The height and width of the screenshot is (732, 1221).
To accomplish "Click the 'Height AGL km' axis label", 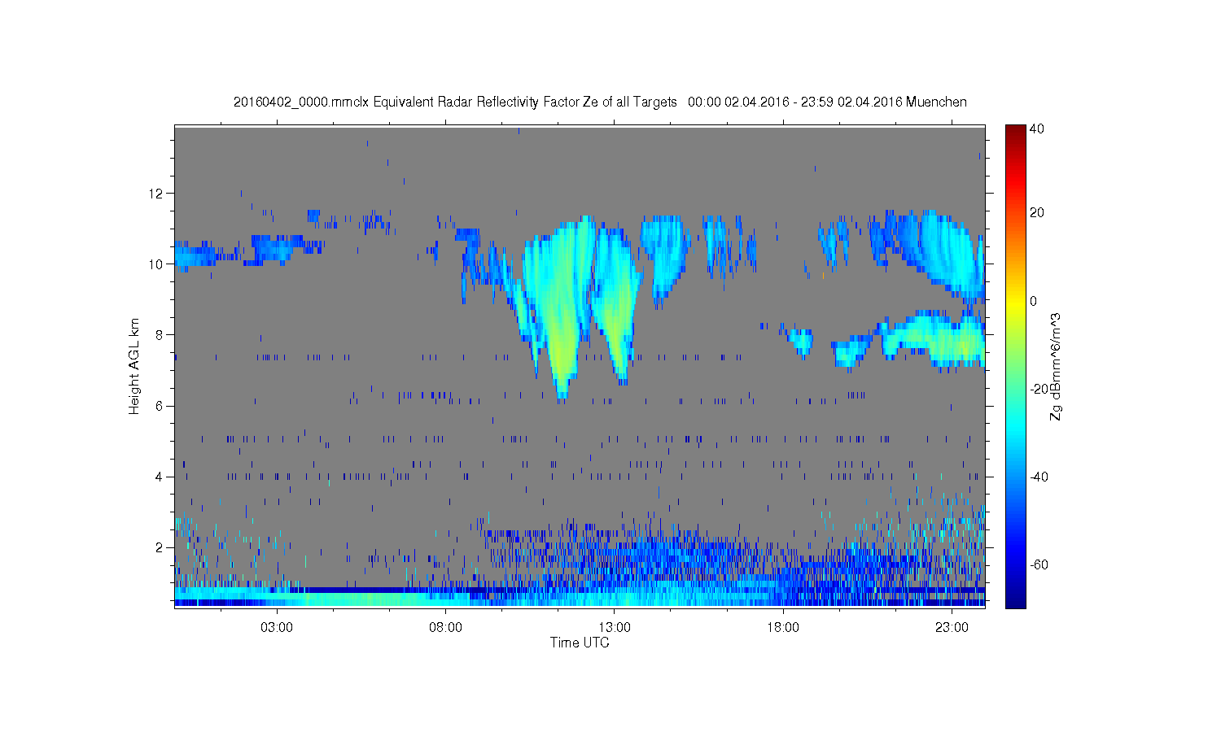I will (134, 366).
